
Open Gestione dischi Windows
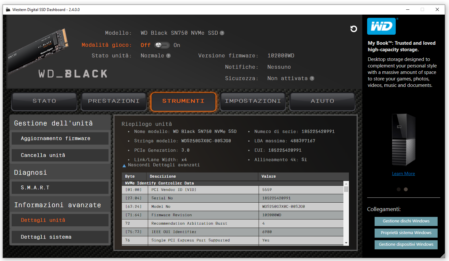pos(406,221)
